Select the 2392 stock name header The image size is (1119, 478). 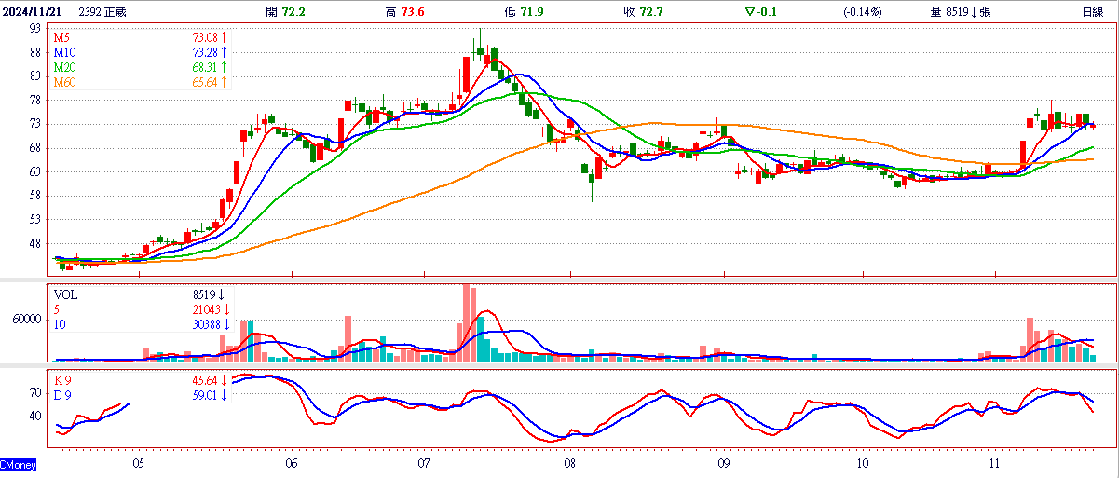coord(103,12)
